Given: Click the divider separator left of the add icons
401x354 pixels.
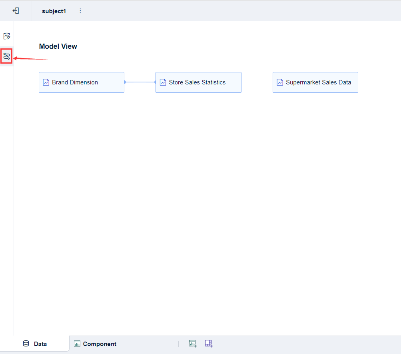Looking at the screenshot, I should (179, 343).
